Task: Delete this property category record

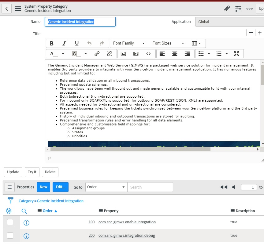Action: tap(50, 172)
